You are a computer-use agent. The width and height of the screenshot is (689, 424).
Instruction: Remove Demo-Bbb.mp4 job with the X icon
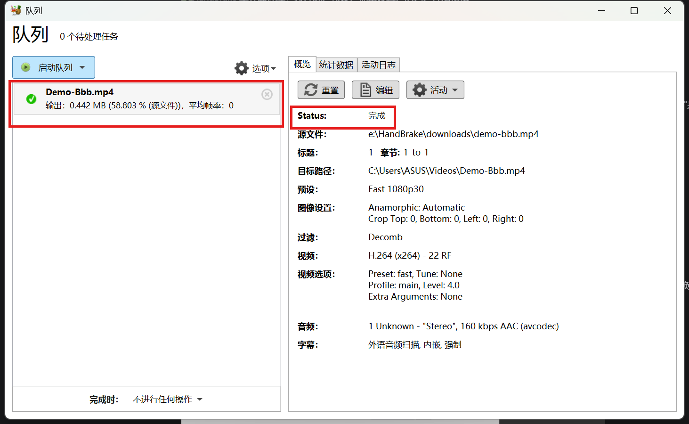click(x=267, y=94)
